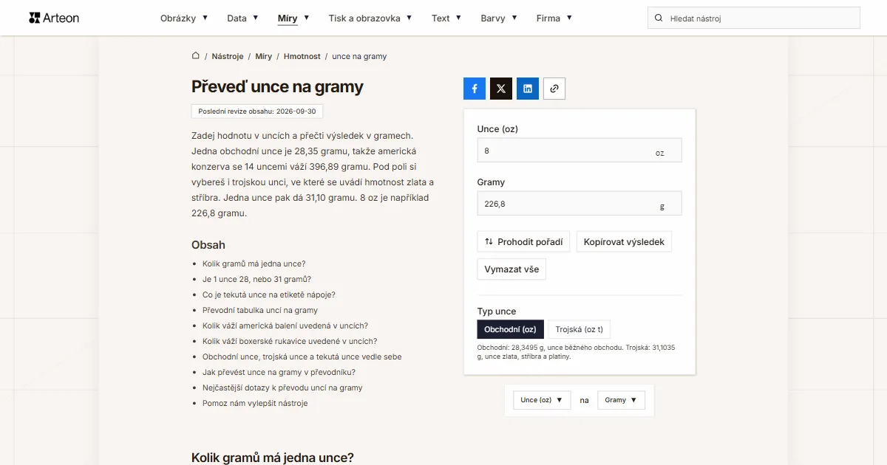The width and height of the screenshot is (887, 465).
Task: Open the Obrázky menu
Action: 184,18
